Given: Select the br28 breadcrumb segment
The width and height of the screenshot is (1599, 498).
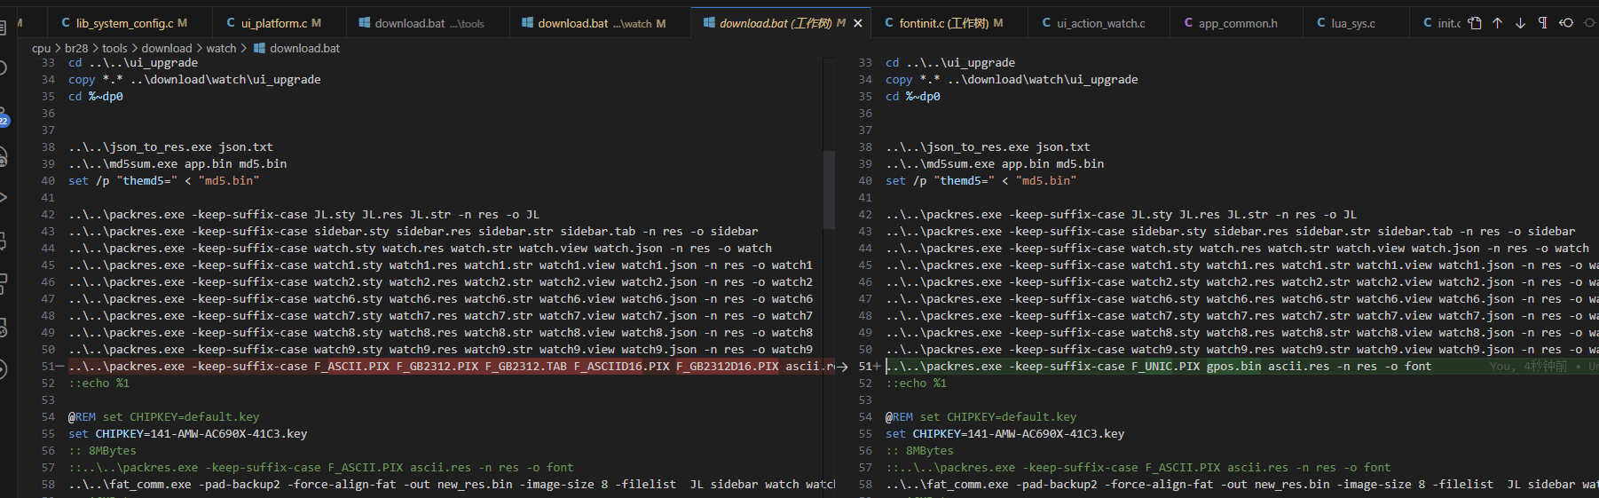Looking at the screenshot, I should [76, 48].
